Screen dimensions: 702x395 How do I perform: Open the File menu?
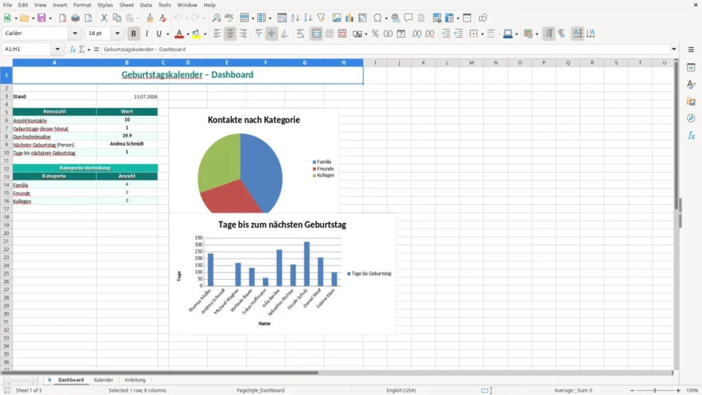[8, 5]
